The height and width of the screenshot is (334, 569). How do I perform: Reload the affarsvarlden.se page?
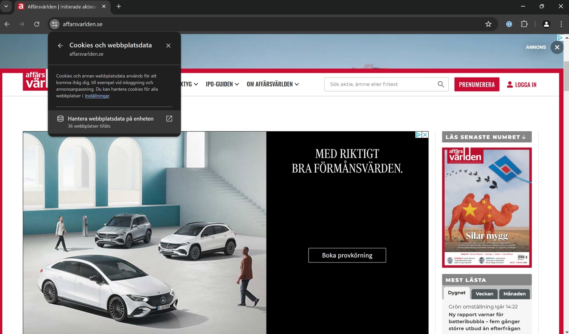pyautogui.click(x=37, y=24)
